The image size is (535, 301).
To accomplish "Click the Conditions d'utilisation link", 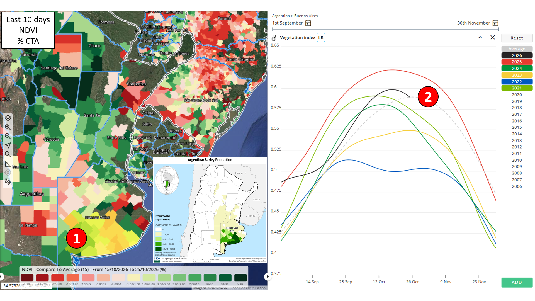I will click(248, 288).
